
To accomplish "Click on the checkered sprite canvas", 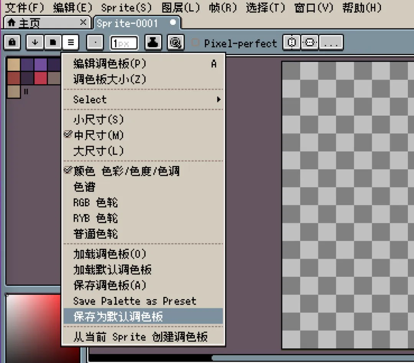I will point(348,205).
